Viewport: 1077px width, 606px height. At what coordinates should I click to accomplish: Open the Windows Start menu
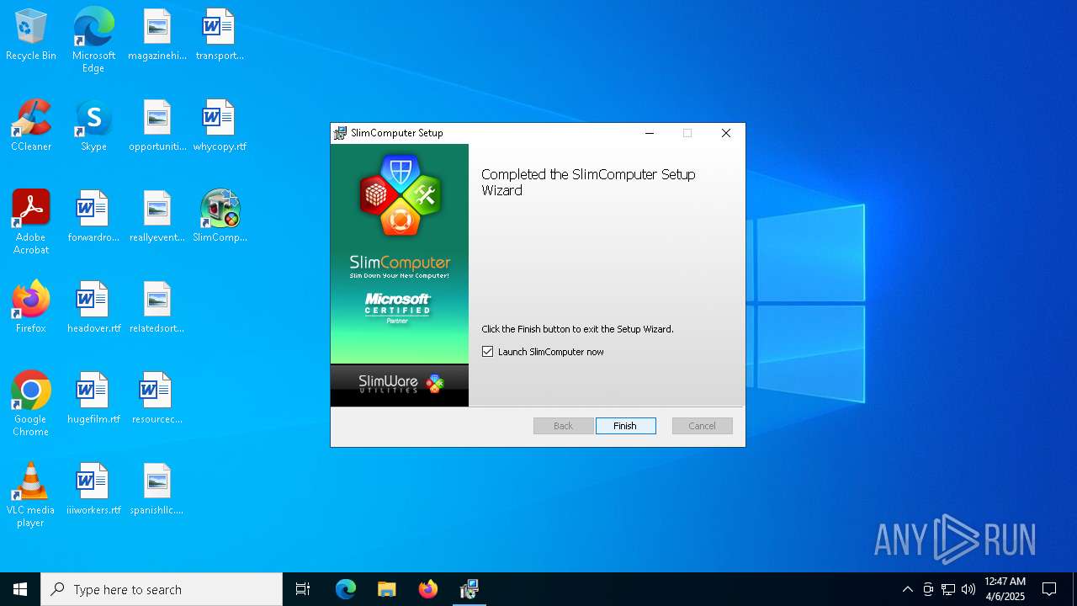(20, 589)
